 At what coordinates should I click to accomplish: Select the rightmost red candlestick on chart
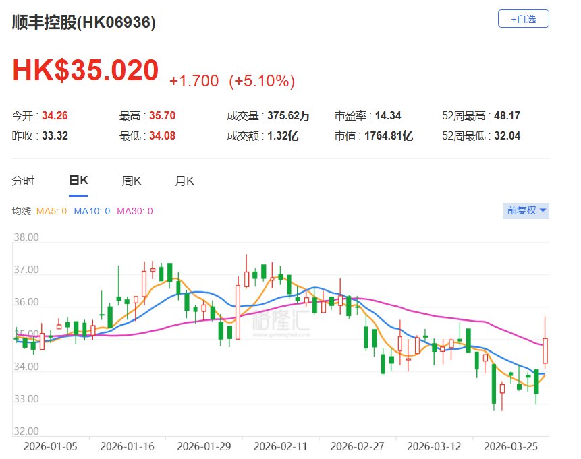point(545,350)
